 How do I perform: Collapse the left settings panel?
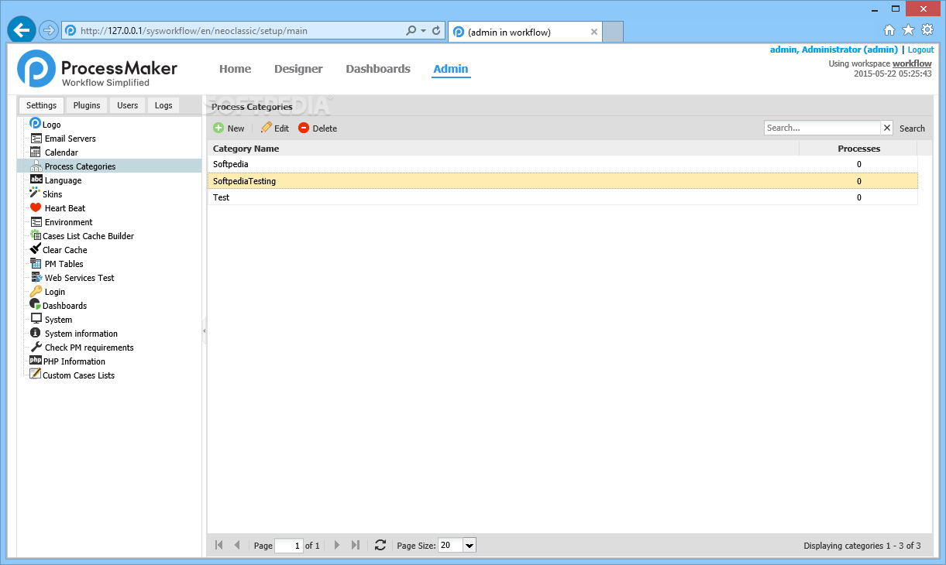pyautogui.click(x=205, y=330)
